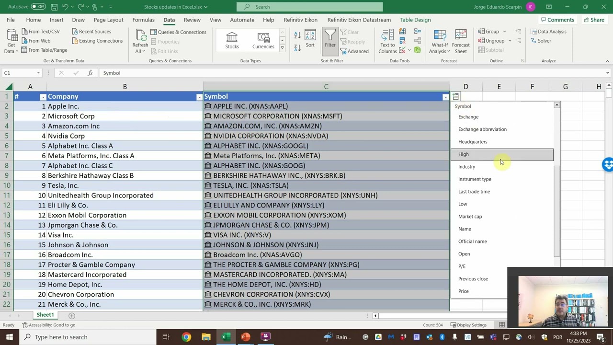Open What-If Analysis menu
Image resolution: width=613 pixels, height=345 pixels.
click(439, 41)
